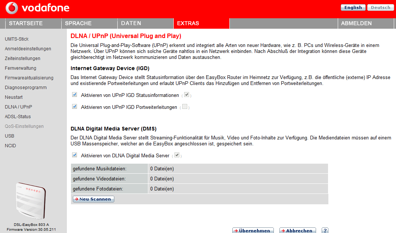The height and width of the screenshot is (233, 396).
Task: Uncheck Aktivieren von DLNA Digital Media Server
Action: [75, 155]
